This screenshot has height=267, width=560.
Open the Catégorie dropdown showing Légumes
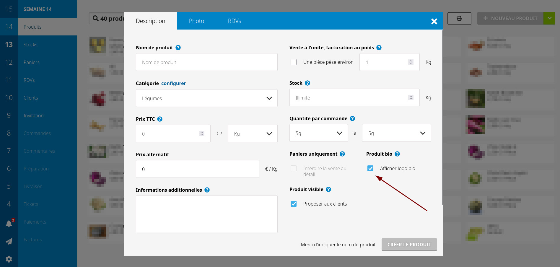pos(206,98)
